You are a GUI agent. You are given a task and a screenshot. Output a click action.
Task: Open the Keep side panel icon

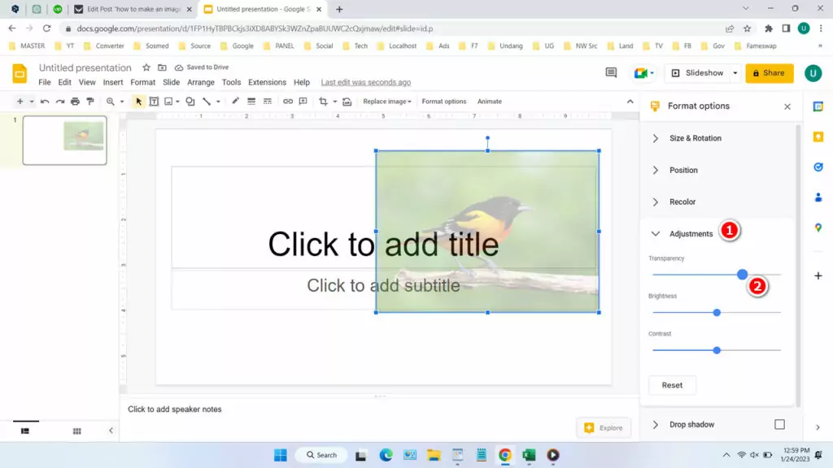(818, 136)
